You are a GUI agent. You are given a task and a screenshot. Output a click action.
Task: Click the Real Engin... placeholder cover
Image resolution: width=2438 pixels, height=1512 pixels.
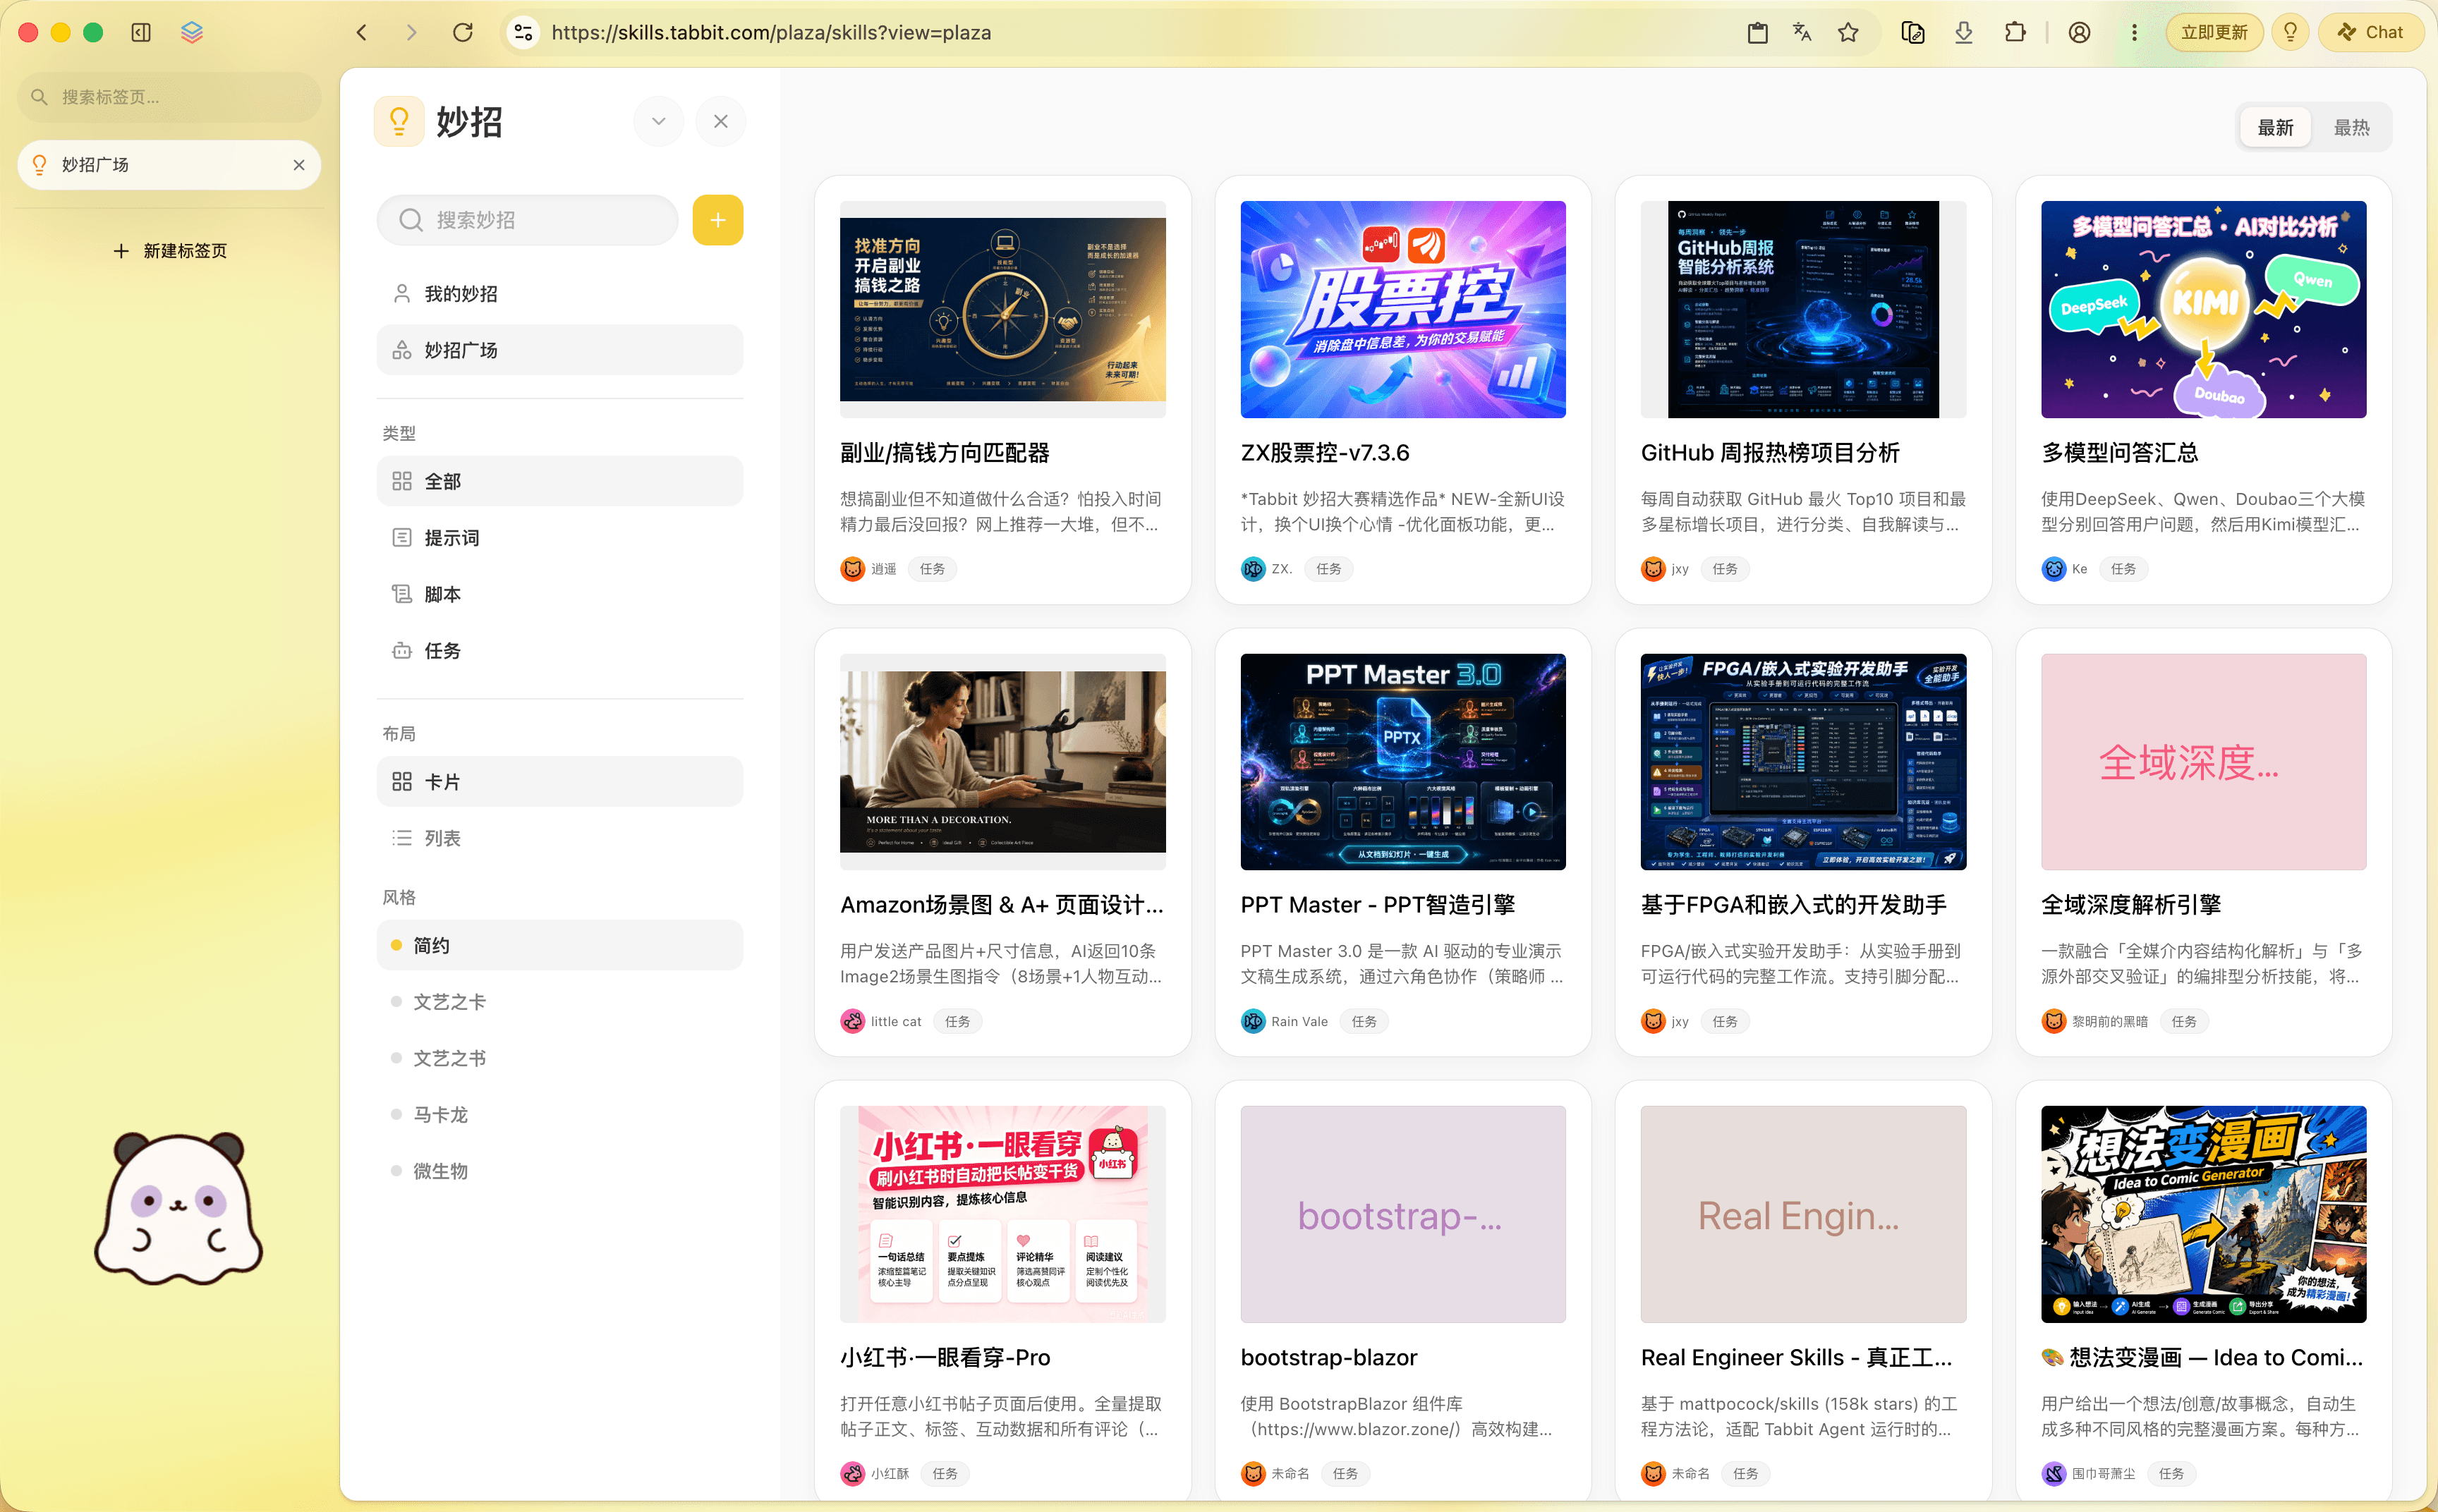1803,1214
